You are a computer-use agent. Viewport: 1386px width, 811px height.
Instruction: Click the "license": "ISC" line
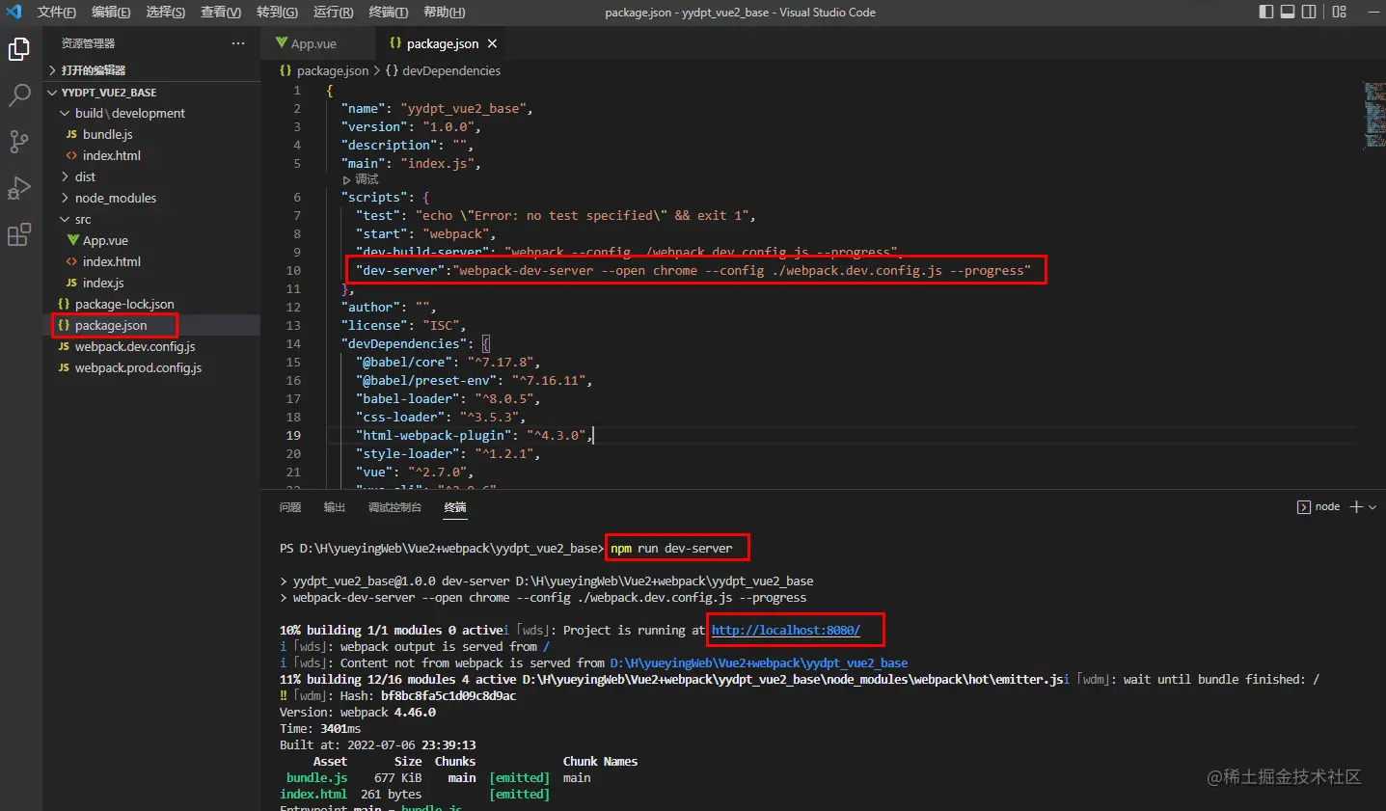coord(403,325)
